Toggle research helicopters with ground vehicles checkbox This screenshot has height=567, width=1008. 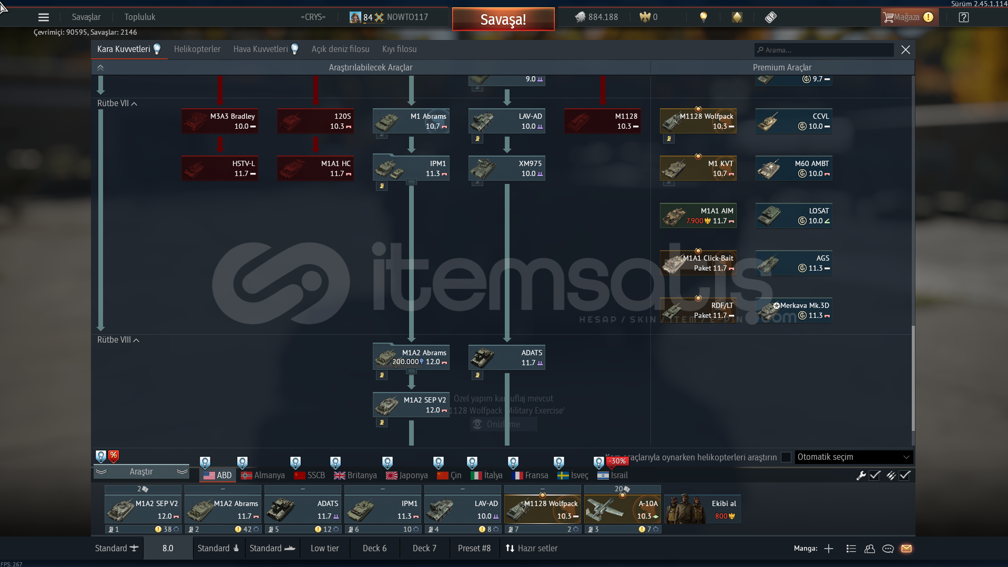coord(786,457)
